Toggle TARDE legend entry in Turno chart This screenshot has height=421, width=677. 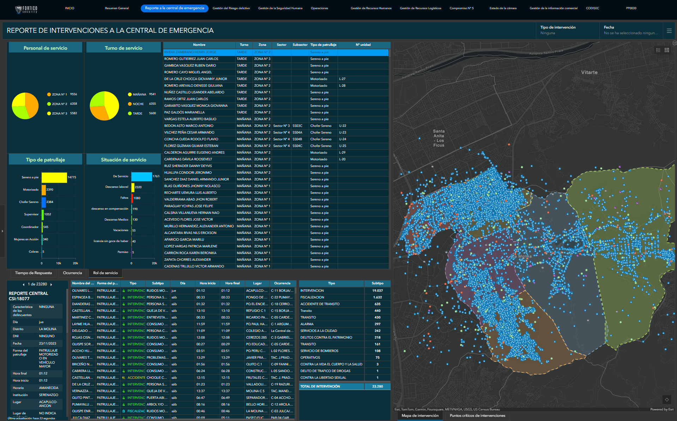pyautogui.click(x=137, y=113)
